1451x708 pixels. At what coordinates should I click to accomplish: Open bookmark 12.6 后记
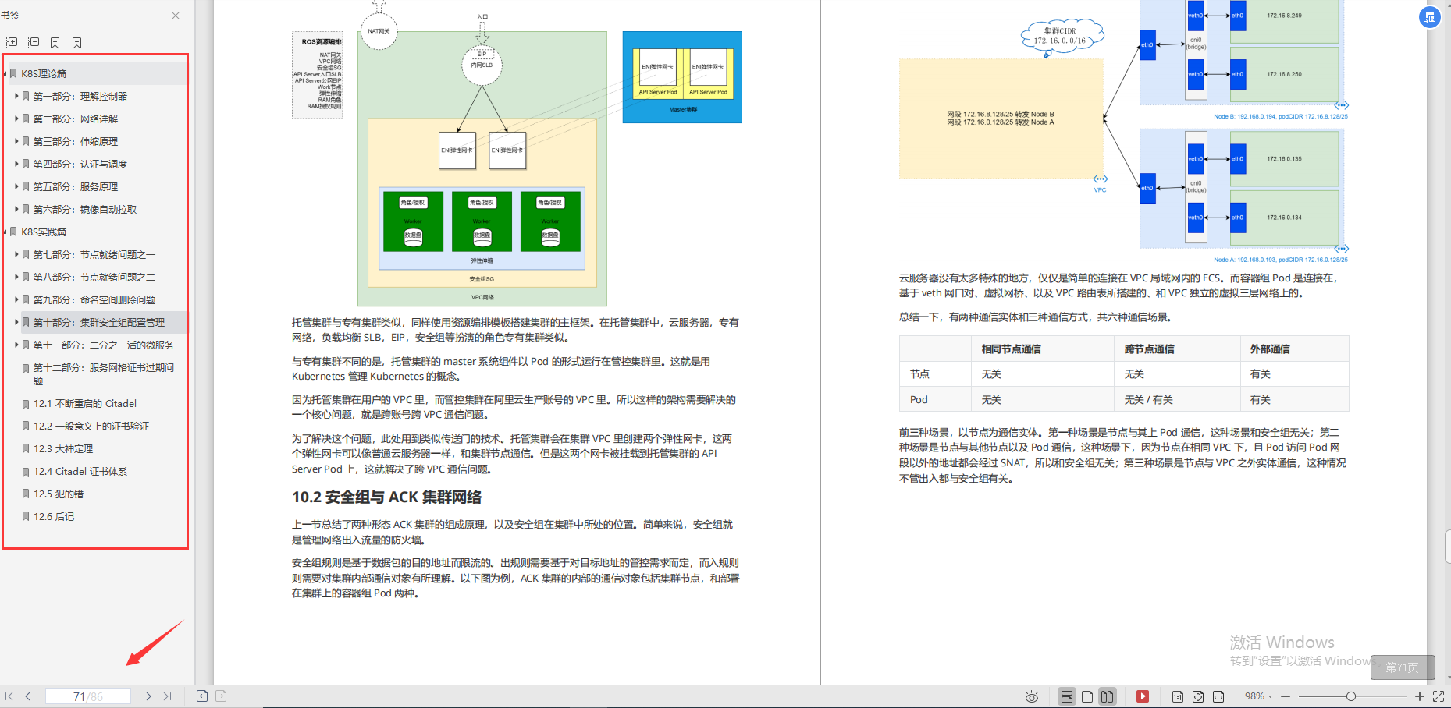coord(54,517)
